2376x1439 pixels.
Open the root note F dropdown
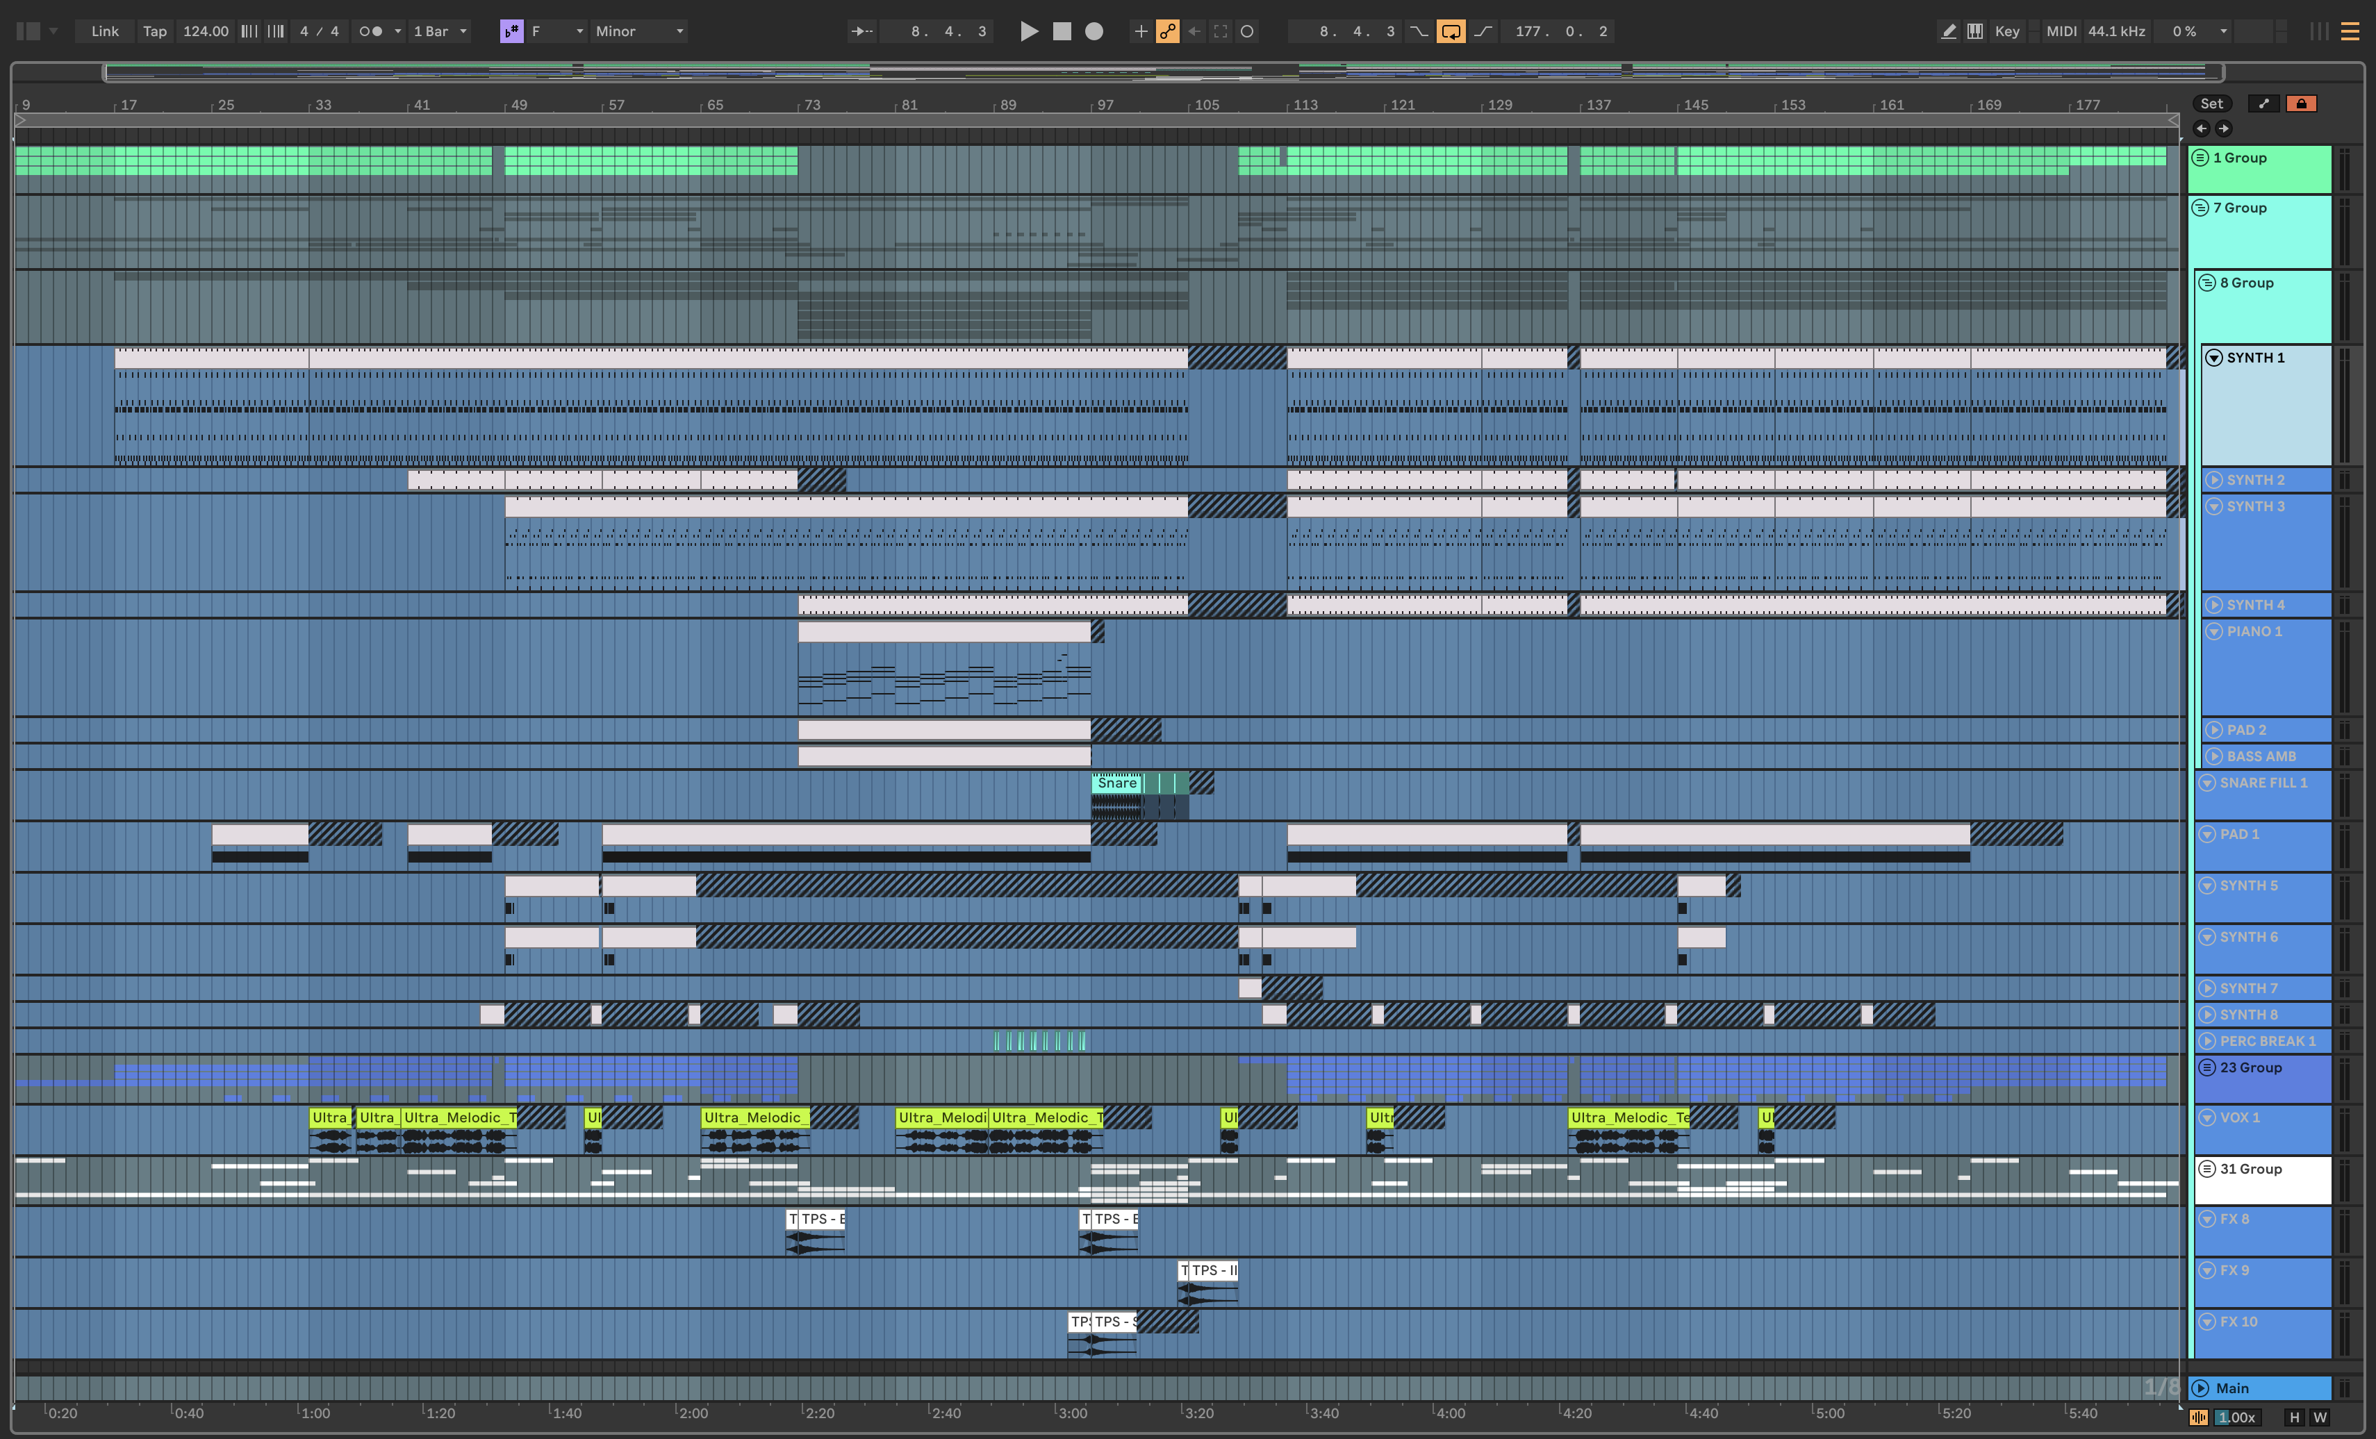click(557, 31)
